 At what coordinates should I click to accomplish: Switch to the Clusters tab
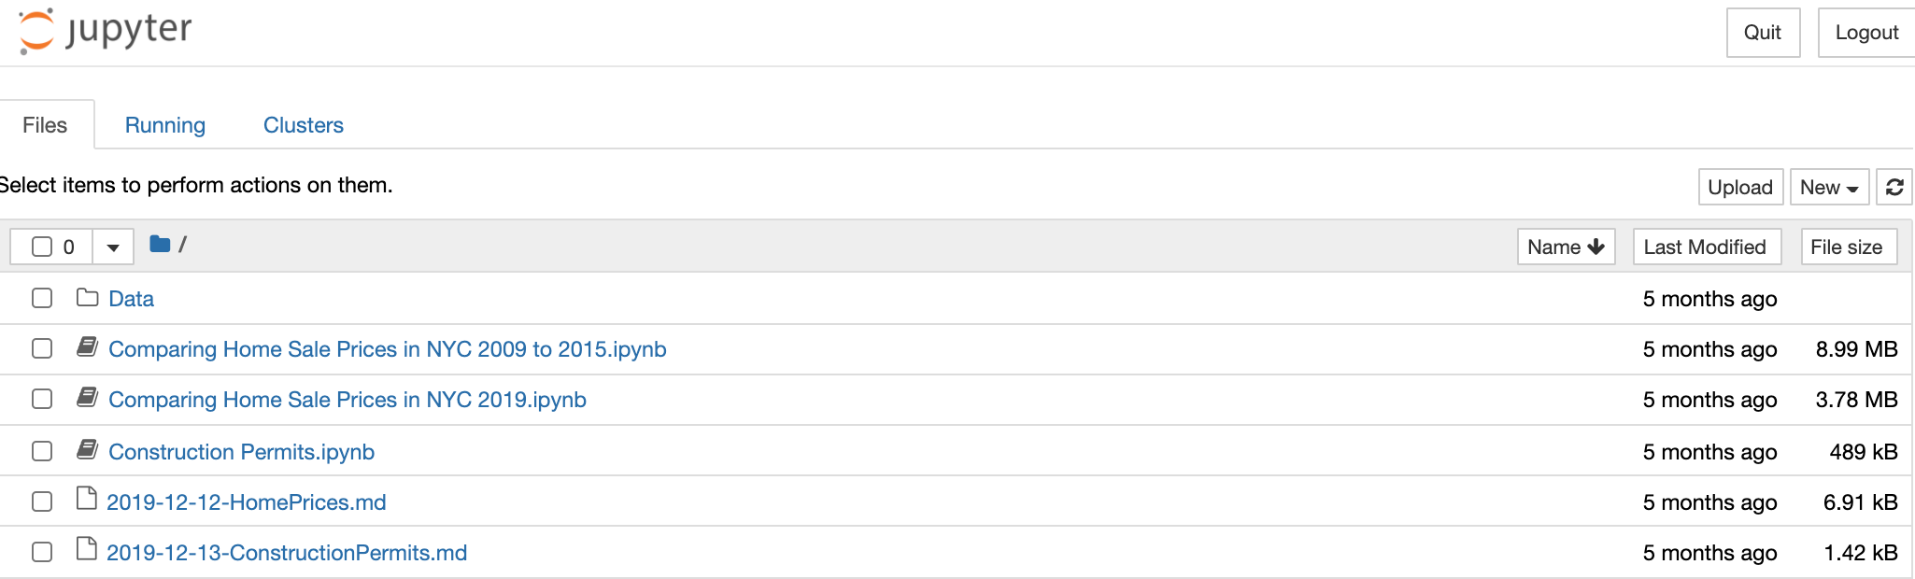click(303, 124)
